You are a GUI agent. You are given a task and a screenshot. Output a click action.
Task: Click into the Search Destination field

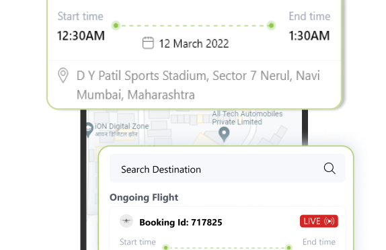tap(227, 168)
